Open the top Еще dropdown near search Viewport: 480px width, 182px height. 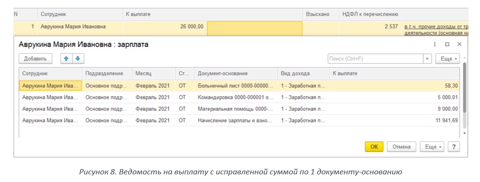447,59
